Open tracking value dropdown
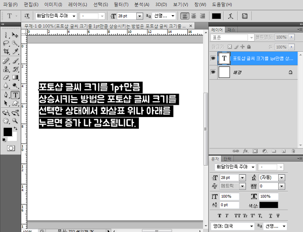Viewport: 303px width, 232px height. (x=282, y=186)
